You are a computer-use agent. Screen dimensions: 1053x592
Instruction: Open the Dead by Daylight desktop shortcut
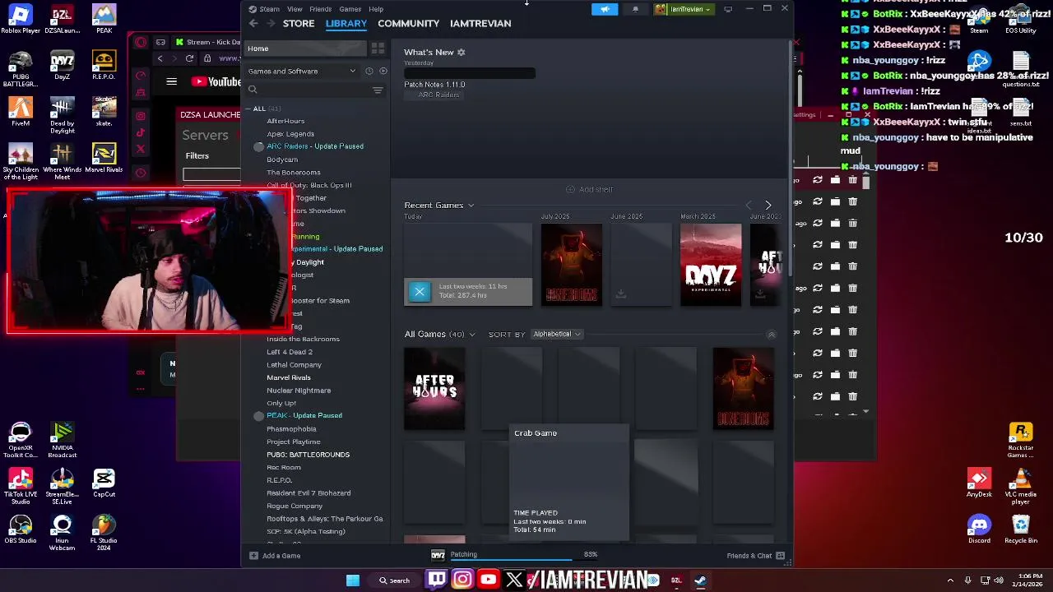[x=62, y=115]
